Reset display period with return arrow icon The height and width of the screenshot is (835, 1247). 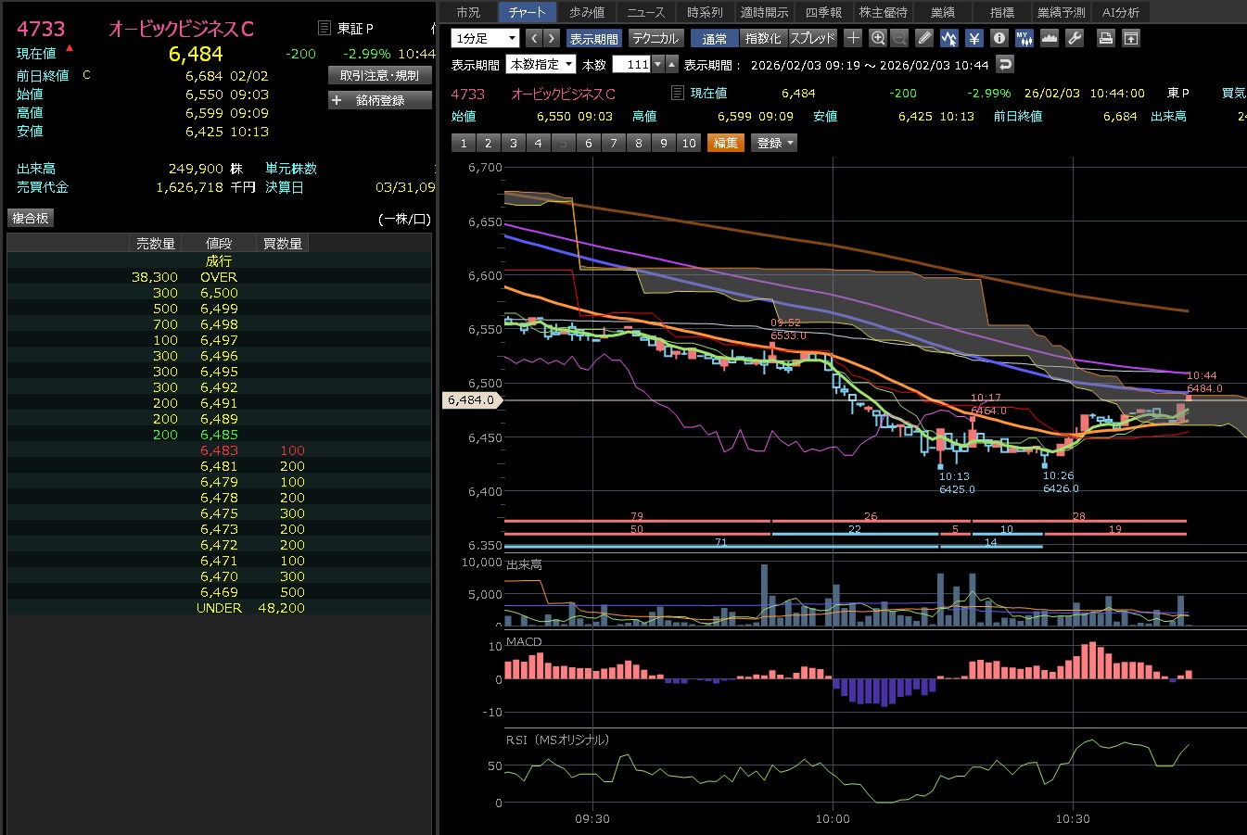(x=1004, y=64)
